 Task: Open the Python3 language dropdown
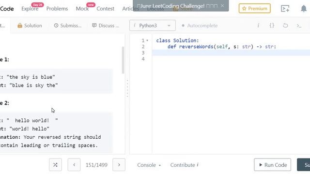coord(153,26)
